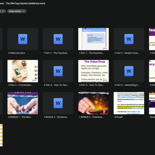
Task: Click the 3 Part 3 - Conversatio... file name
Action: [x=21, y=85]
